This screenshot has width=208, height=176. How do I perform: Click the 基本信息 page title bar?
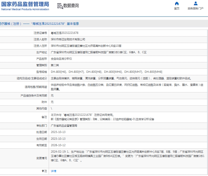[104, 24]
